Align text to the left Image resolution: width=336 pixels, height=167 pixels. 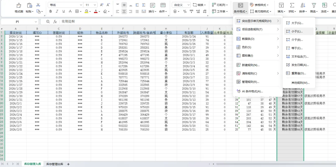pyautogui.click(x=117, y=11)
